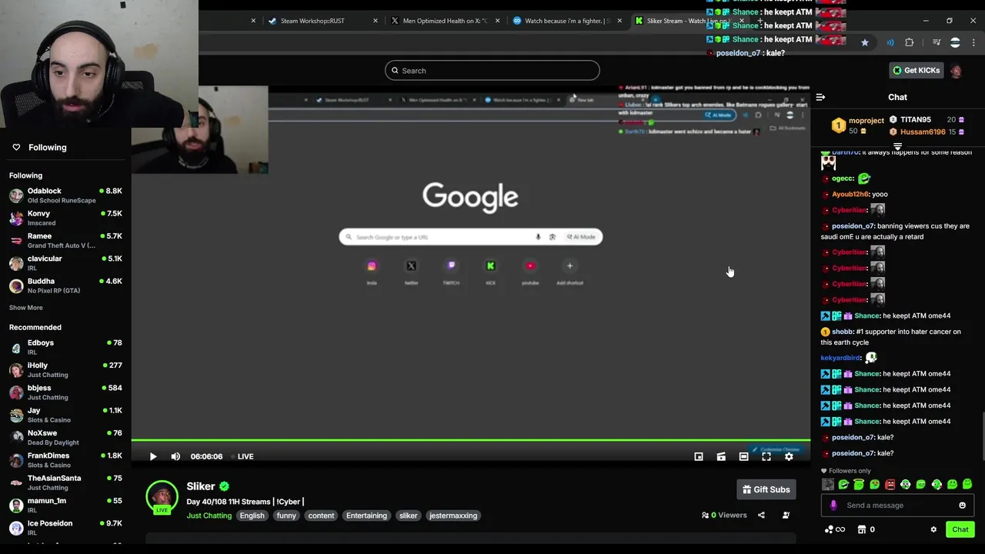
Task: Open the user options icon beside share
Action: [x=786, y=516]
